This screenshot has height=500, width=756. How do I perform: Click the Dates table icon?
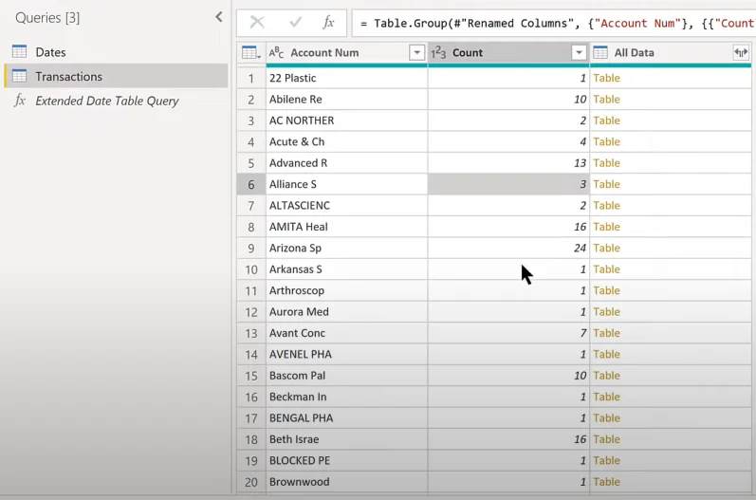[x=19, y=51]
